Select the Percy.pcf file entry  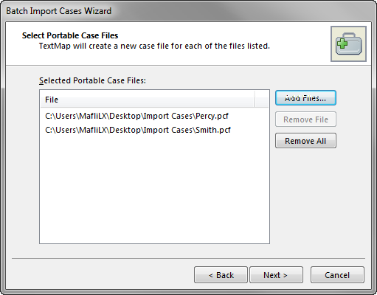(x=137, y=116)
